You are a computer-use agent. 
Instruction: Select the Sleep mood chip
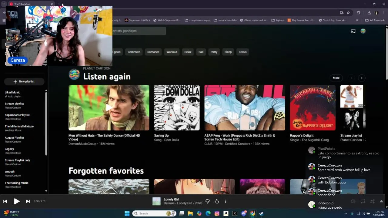click(228, 52)
